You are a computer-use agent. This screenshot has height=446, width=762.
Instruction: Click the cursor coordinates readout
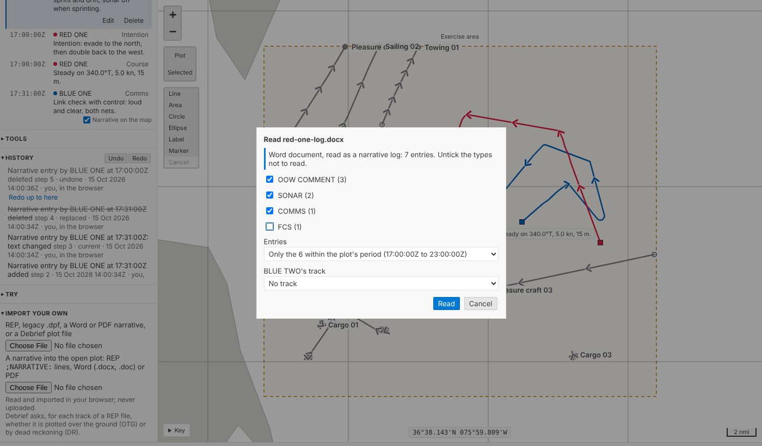click(460, 433)
